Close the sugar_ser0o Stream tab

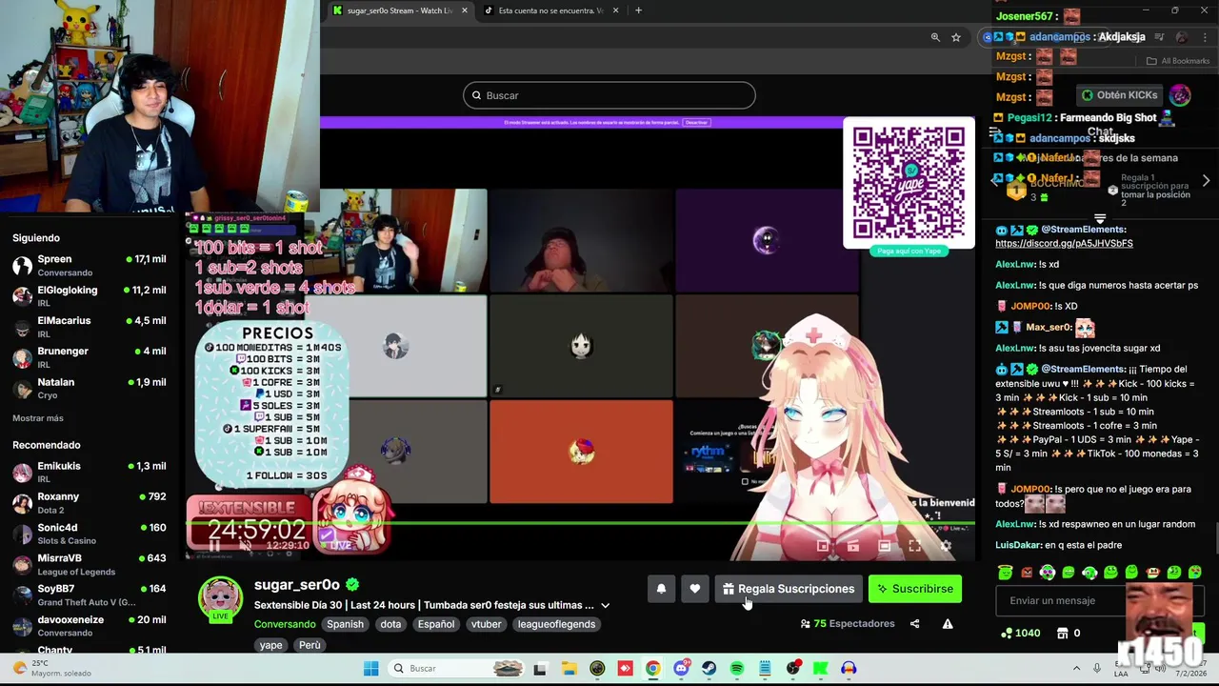click(465, 10)
